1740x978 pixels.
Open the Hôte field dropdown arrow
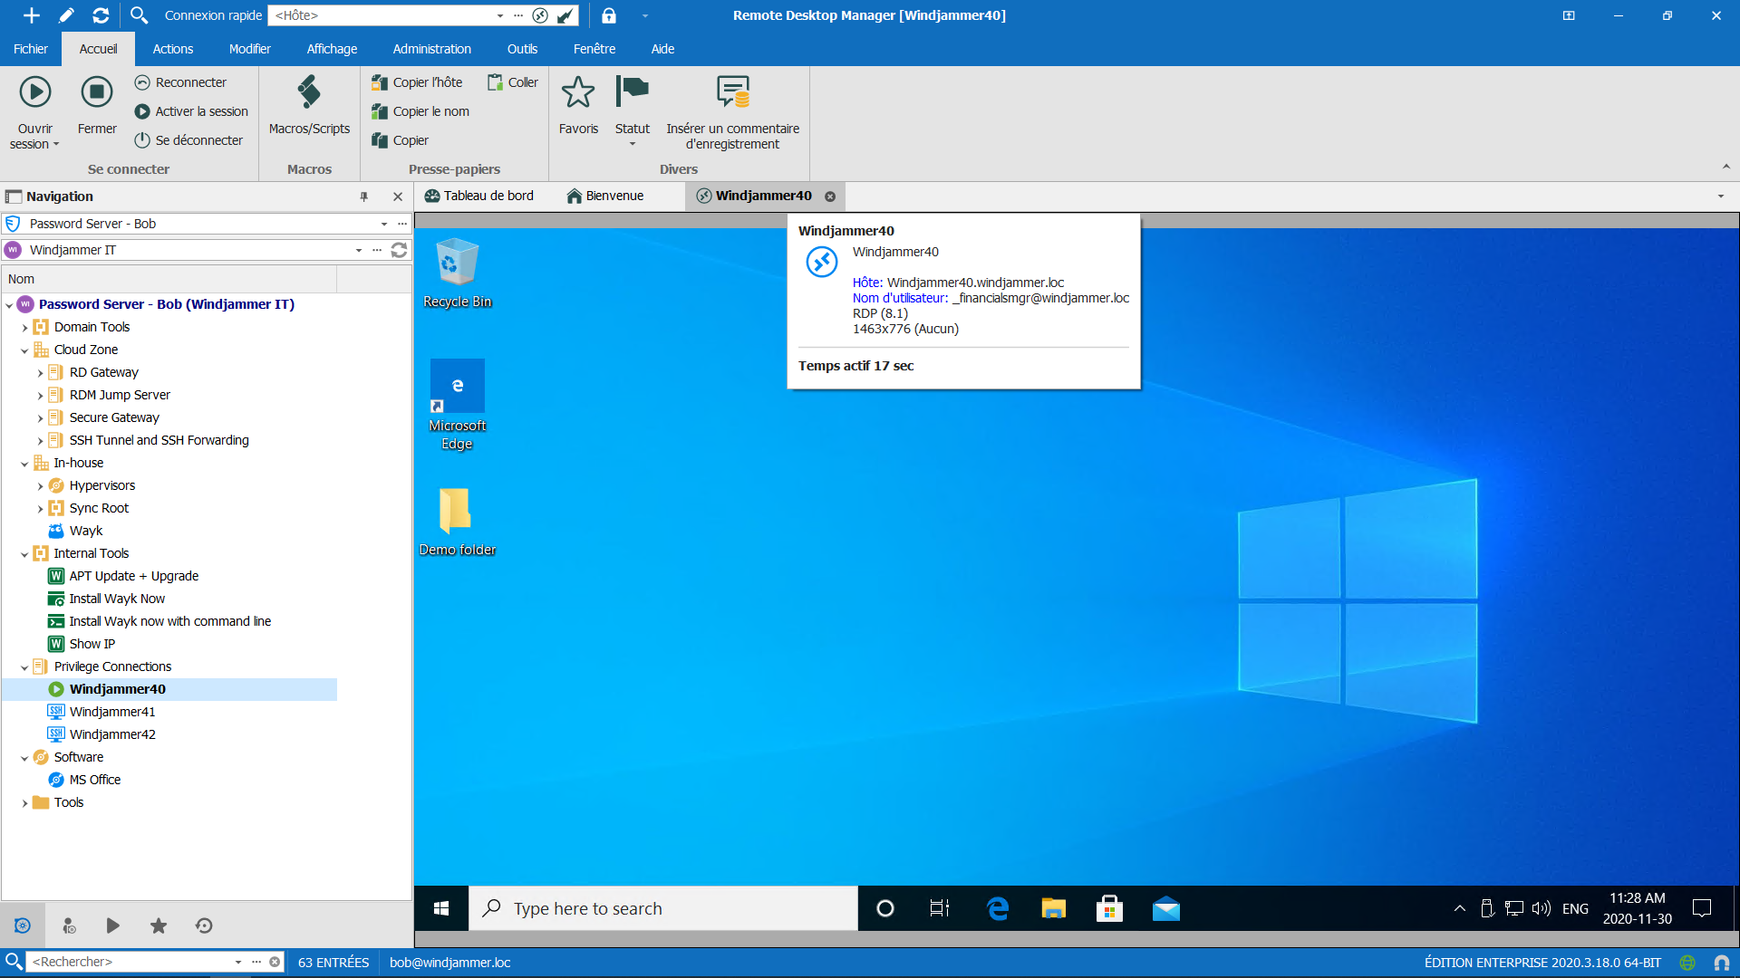[500, 15]
